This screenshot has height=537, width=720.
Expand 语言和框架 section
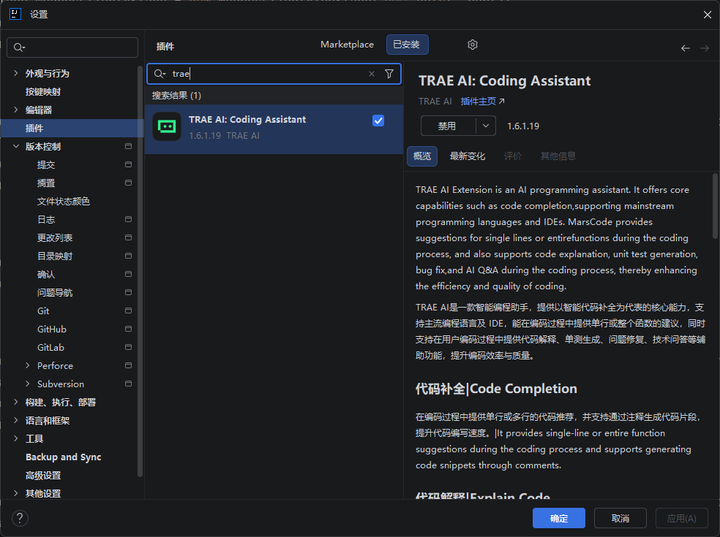(x=16, y=420)
